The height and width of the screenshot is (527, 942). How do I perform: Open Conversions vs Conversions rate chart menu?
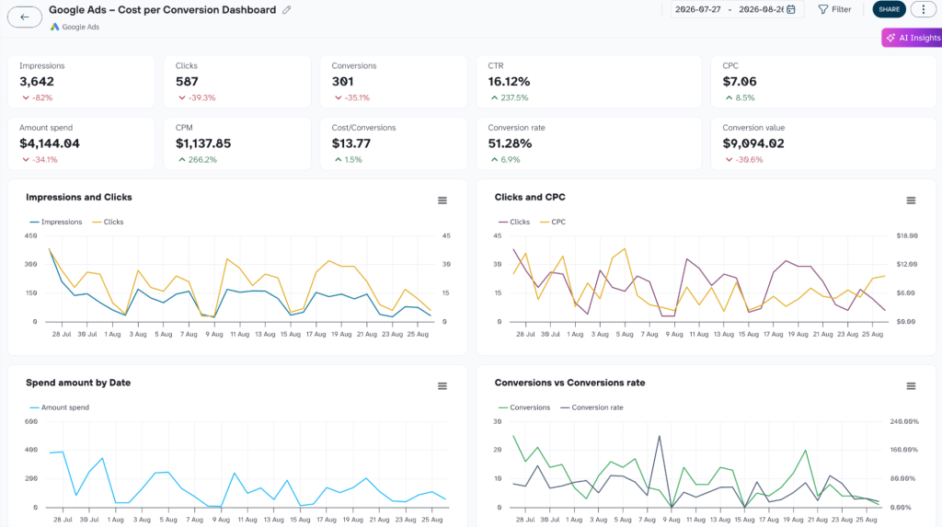911,386
